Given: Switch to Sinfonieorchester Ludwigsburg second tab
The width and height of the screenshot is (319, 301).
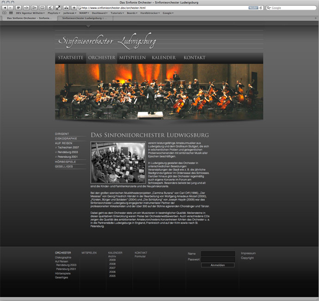Looking at the screenshot, I should click(85, 18).
